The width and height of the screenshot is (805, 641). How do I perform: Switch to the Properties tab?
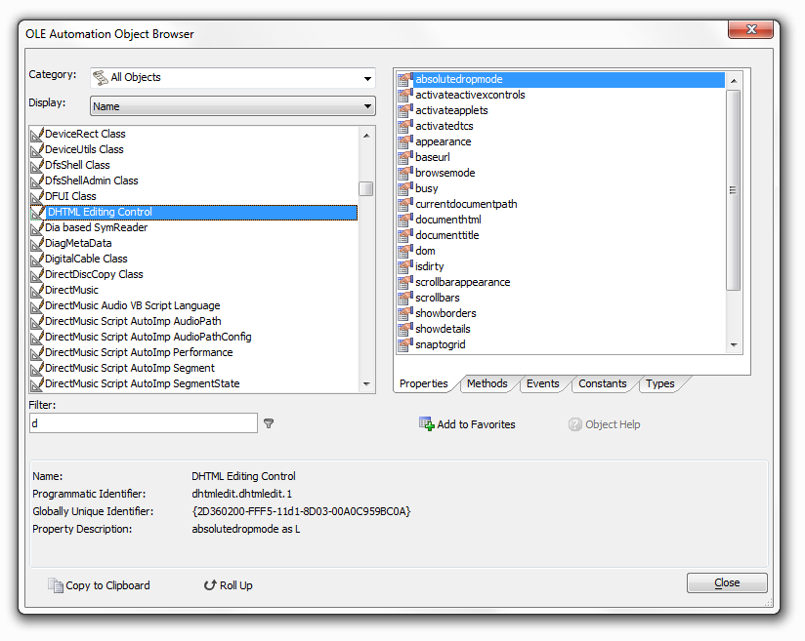click(x=424, y=383)
